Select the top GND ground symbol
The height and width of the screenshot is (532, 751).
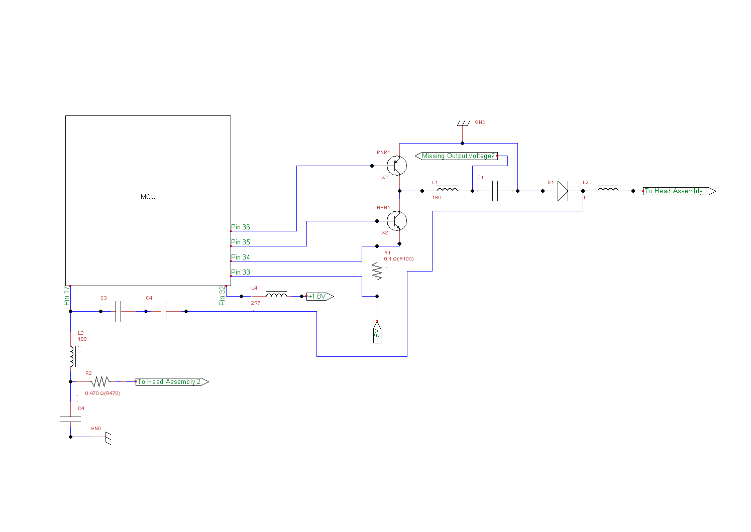(x=463, y=123)
